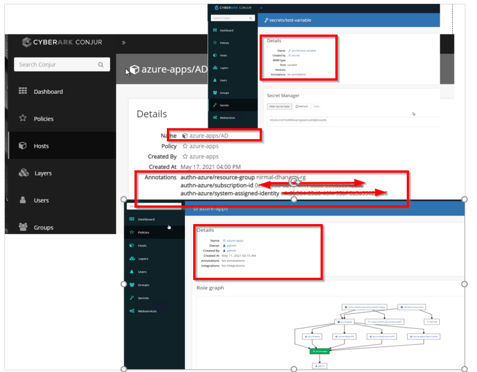Toggle the sidebar chevron in the secrets/test-variable window

[x=261, y=8]
